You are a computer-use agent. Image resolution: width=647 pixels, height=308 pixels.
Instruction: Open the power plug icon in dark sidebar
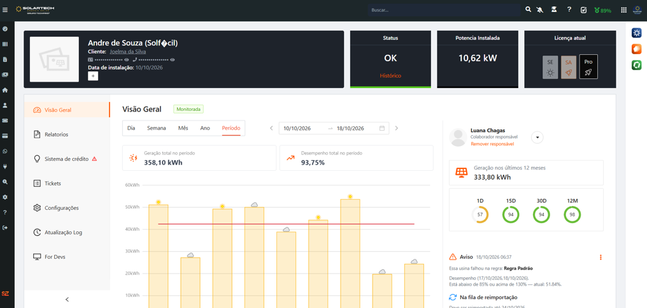pos(5,166)
